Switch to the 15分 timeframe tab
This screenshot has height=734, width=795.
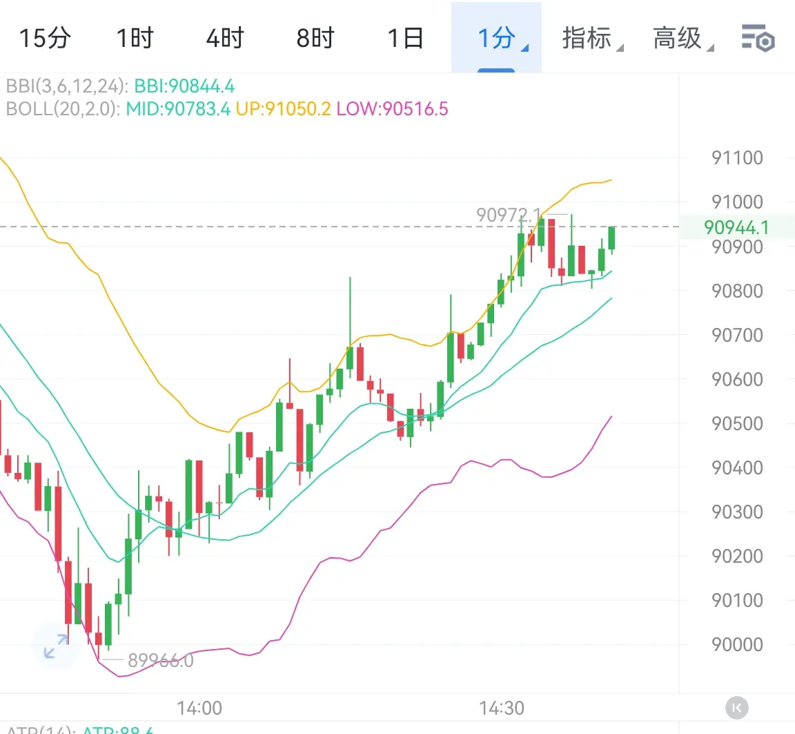coord(45,38)
